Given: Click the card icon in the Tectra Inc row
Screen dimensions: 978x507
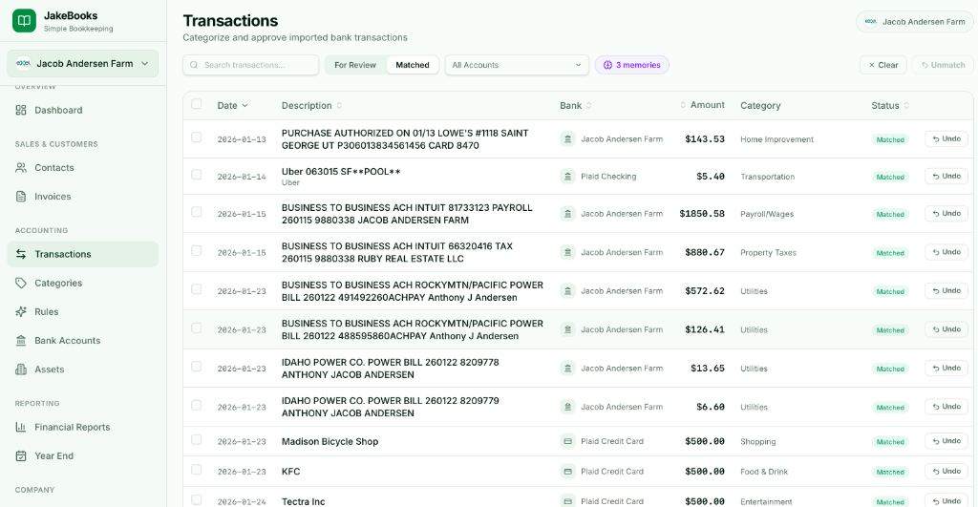Looking at the screenshot, I should click(567, 500).
